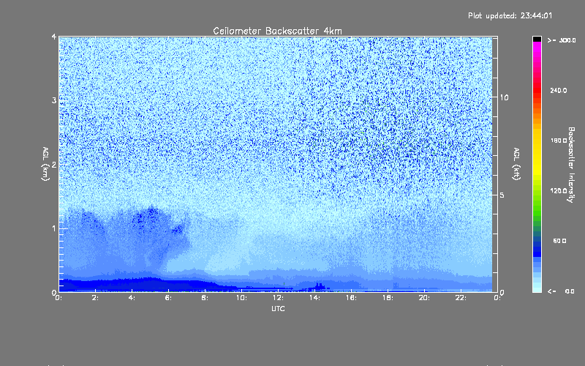This screenshot has height=366, width=585.
Task: Click the '240.0' colorbar value
Action: pos(559,91)
